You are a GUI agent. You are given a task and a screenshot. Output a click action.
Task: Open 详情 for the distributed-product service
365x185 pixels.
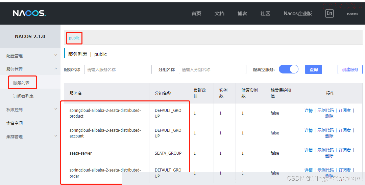coord(309,110)
